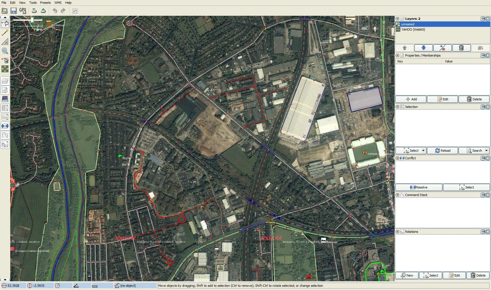Image resolution: width=491 pixels, height=290 pixels.
Task: Click the Save as GPX icon
Action: pyautogui.click(x=23, y=11)
